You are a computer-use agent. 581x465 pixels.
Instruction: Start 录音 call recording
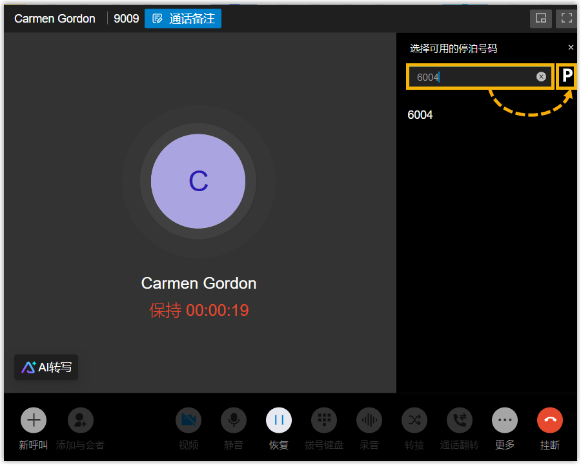pyautogui.click(x=369, y=420)
